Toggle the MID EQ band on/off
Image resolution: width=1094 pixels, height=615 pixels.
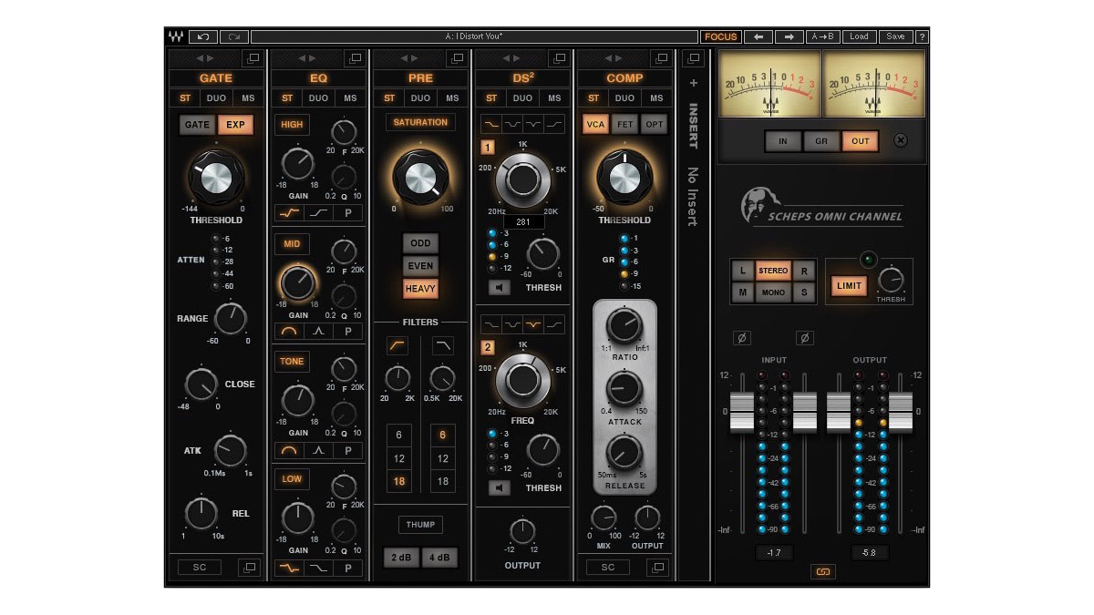pyautogui.click(x=292, y=243)
